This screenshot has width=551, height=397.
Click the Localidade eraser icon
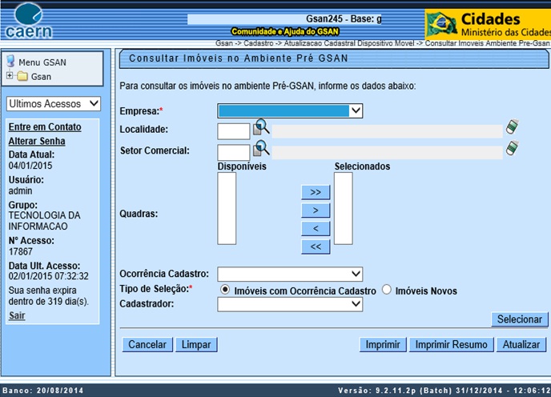(x=512, y=126)
